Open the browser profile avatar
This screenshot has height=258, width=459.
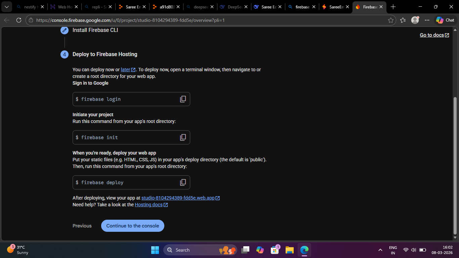[415, 20]
